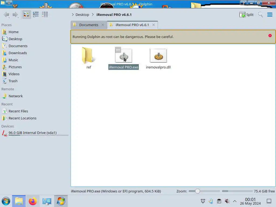Screen dimensions: 276x207
Task: Click iRemoval PRO v6.6.1 breadcrumb
Action: [x=114, y=15]
